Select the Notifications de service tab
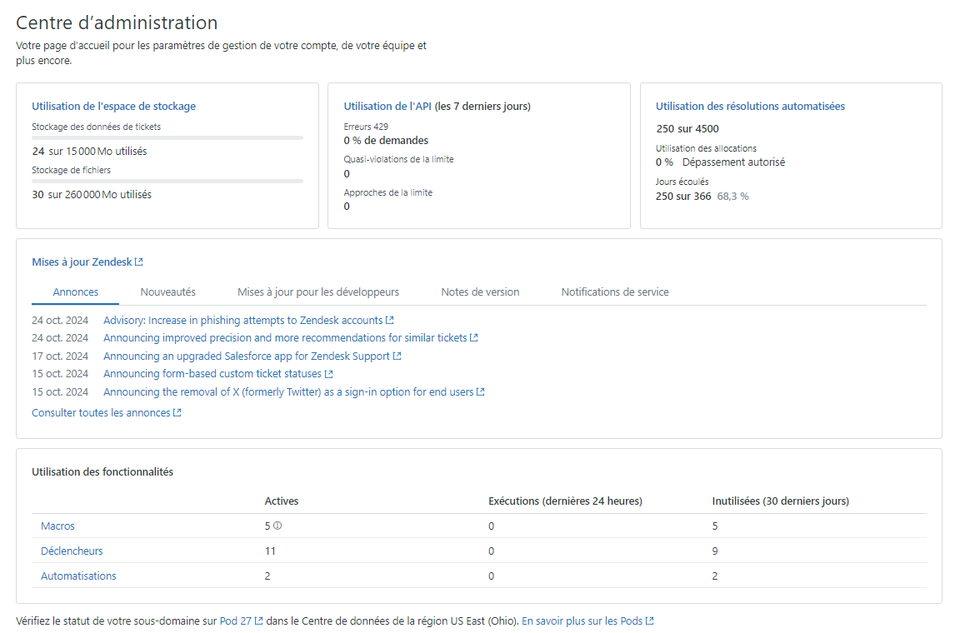This screenshot has width=955, height=633. click(615, 292)
